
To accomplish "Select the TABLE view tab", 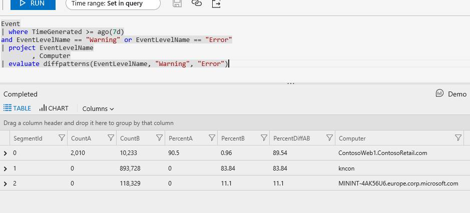I will [18, 108].
